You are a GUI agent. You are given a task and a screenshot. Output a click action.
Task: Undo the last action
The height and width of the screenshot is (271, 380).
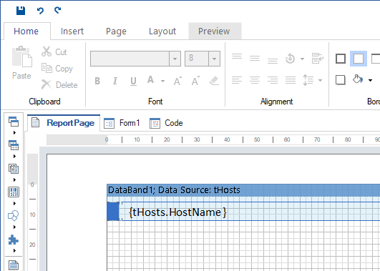point(40,11)
